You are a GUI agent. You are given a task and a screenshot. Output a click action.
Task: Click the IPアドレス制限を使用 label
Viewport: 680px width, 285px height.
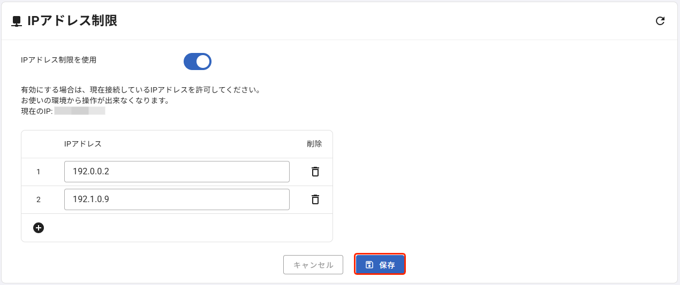pyautogui.click(x=58, y=60)
